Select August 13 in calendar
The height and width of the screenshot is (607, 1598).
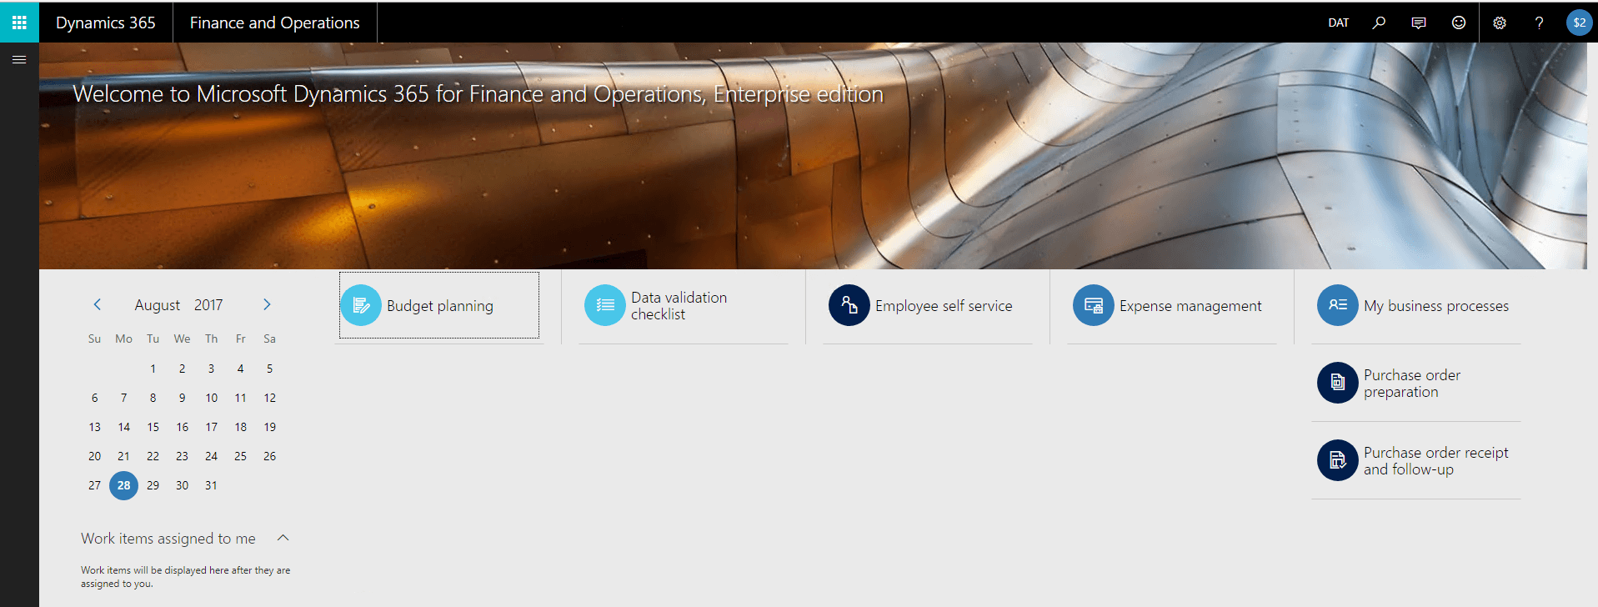point(94,427)
